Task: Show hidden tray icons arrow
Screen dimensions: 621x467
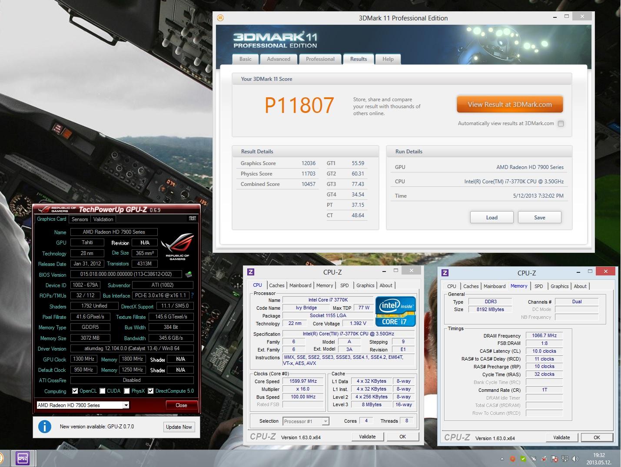Action: click(x=502, y=459)
